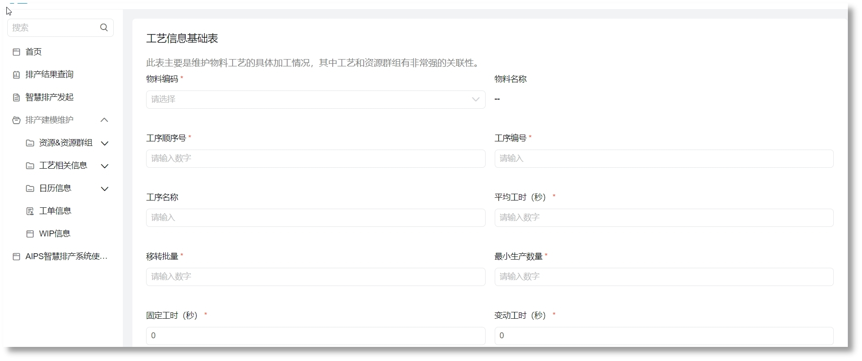Click the search magnifier icon in sidebar

tap(104, 28)
